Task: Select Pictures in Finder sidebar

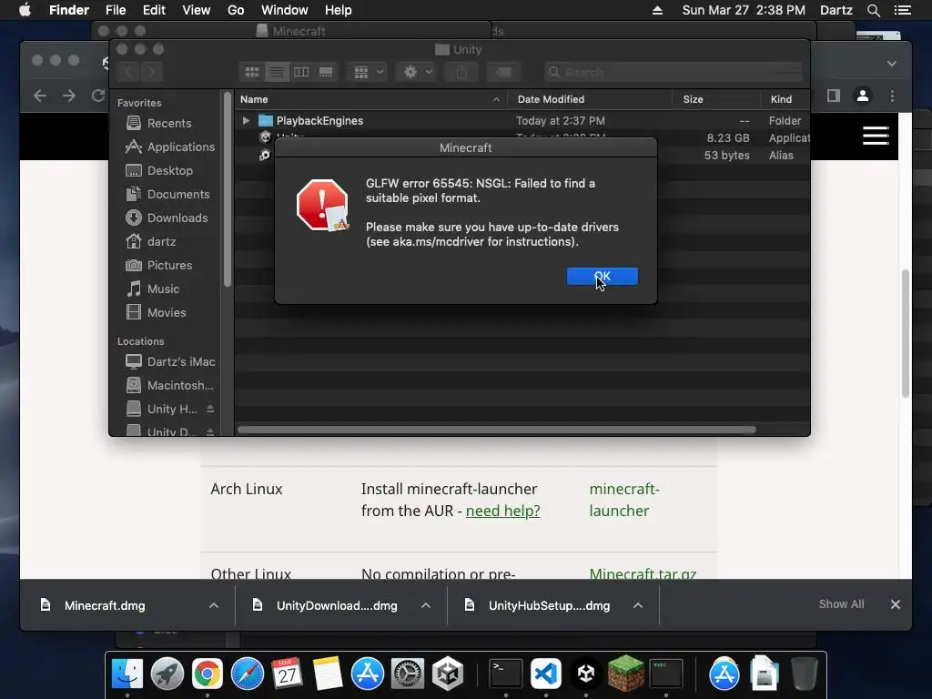Action: coord(158,265)
